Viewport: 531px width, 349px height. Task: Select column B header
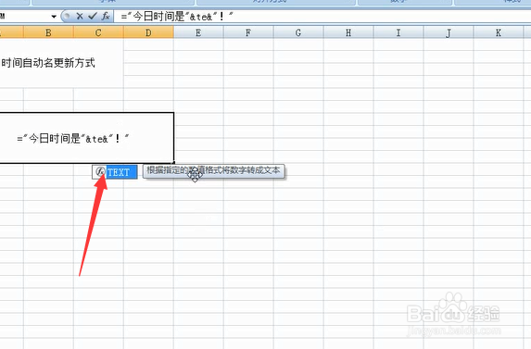(x=48, y=32)
